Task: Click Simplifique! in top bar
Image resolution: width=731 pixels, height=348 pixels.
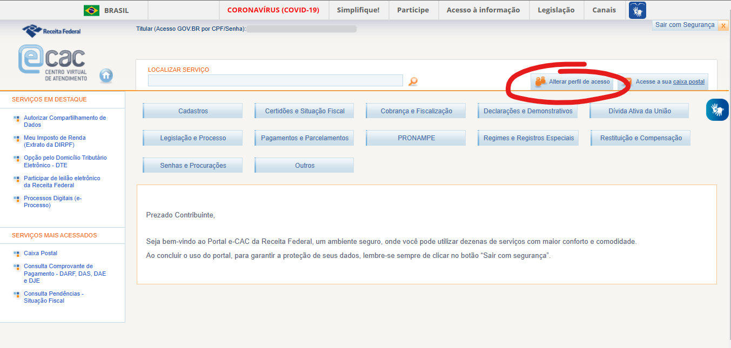Action: (358, 10)
